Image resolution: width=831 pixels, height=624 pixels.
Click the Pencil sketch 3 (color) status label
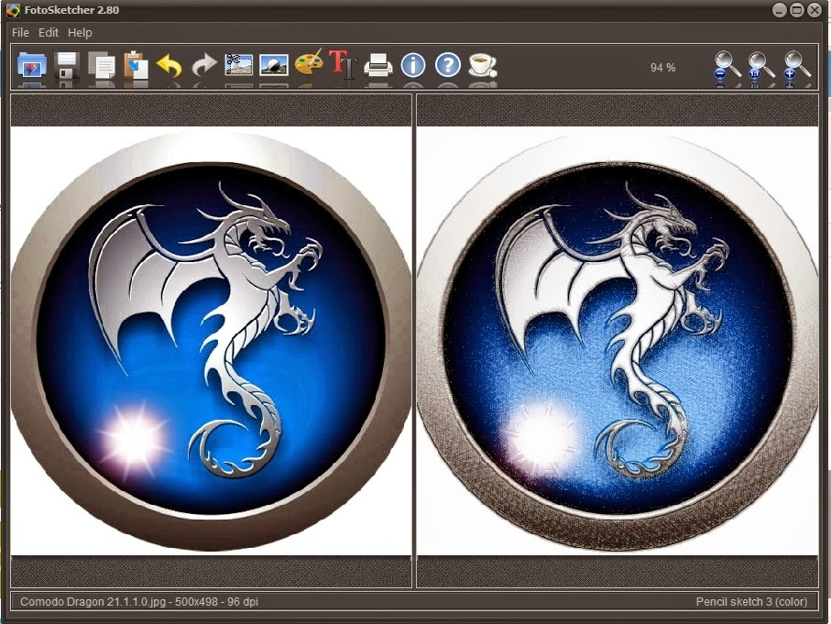coord(751,602)
